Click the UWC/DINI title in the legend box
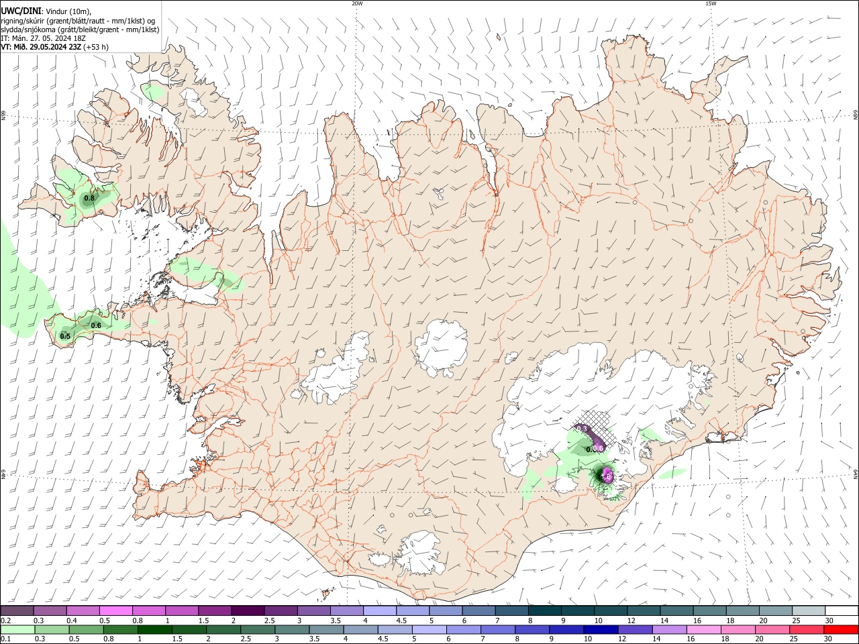859x644 pixels. pyautogui.click(x=21, y=11)
